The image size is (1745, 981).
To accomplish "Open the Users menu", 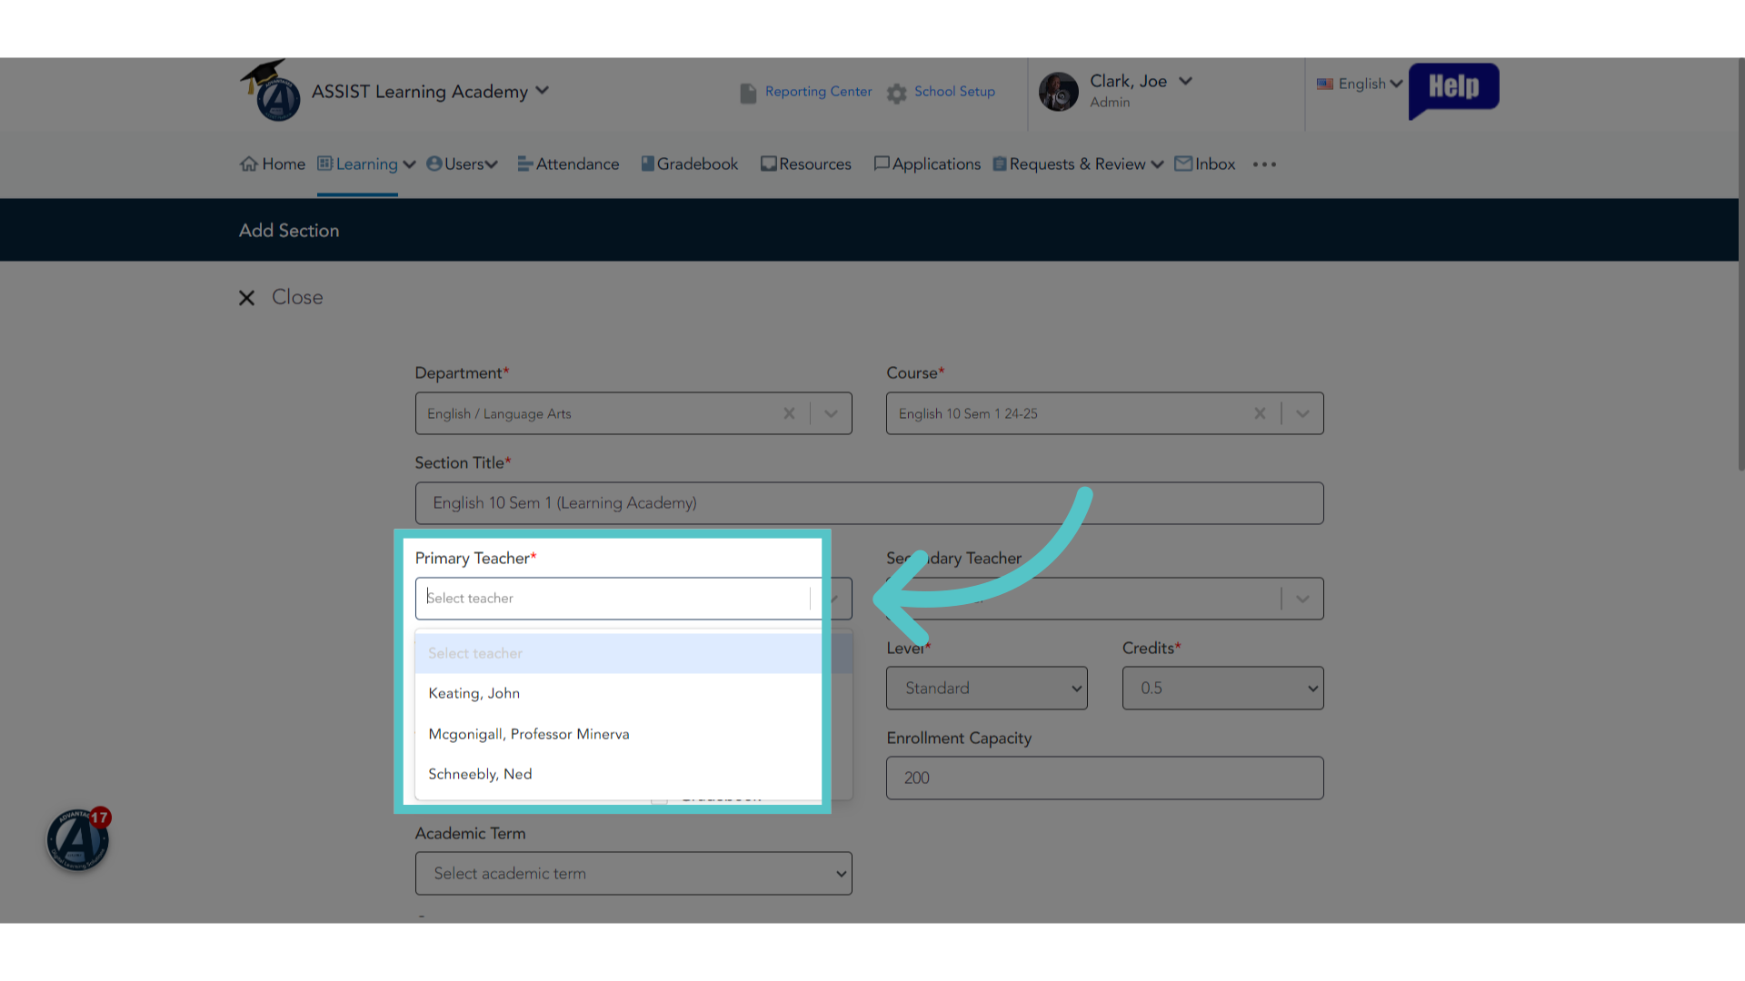I will [462, 164].
